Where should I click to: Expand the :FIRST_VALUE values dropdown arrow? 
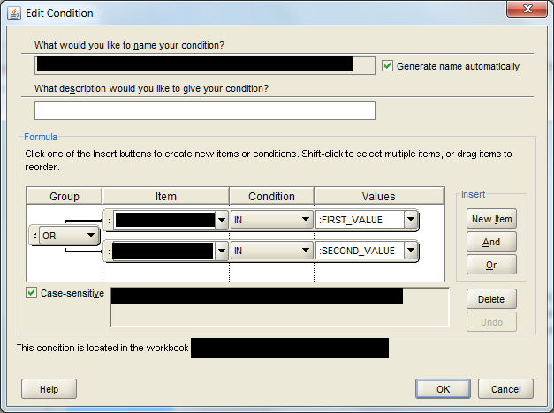click(x=411, y=220)
